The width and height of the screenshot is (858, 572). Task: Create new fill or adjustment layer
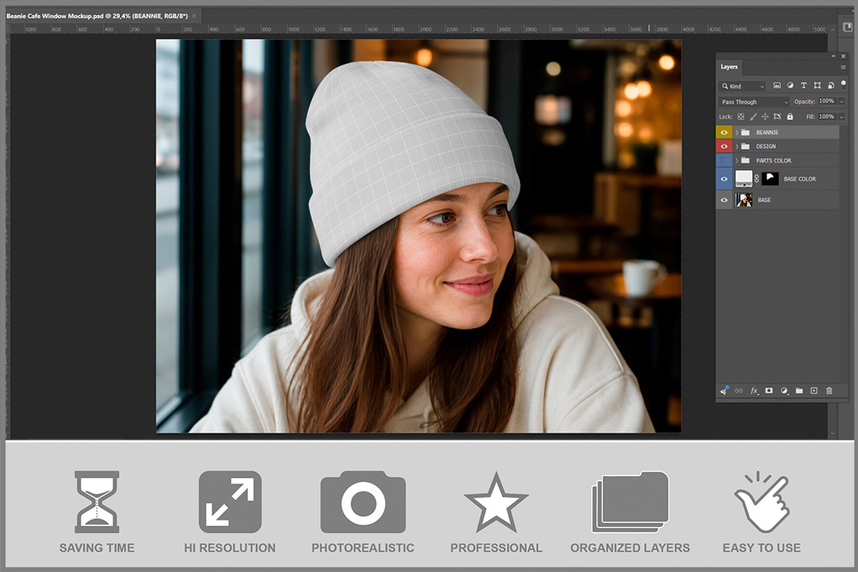click(784, 391)
